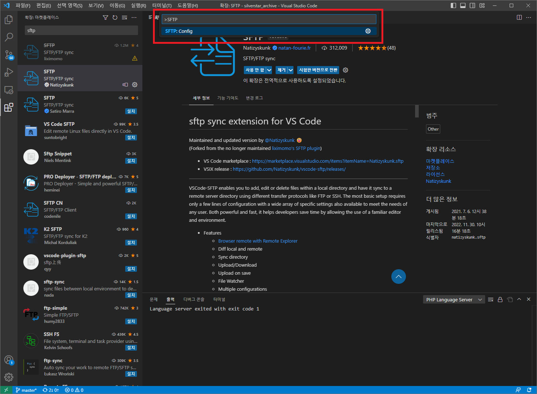Open 보기(V) menu

pos(96,5)
